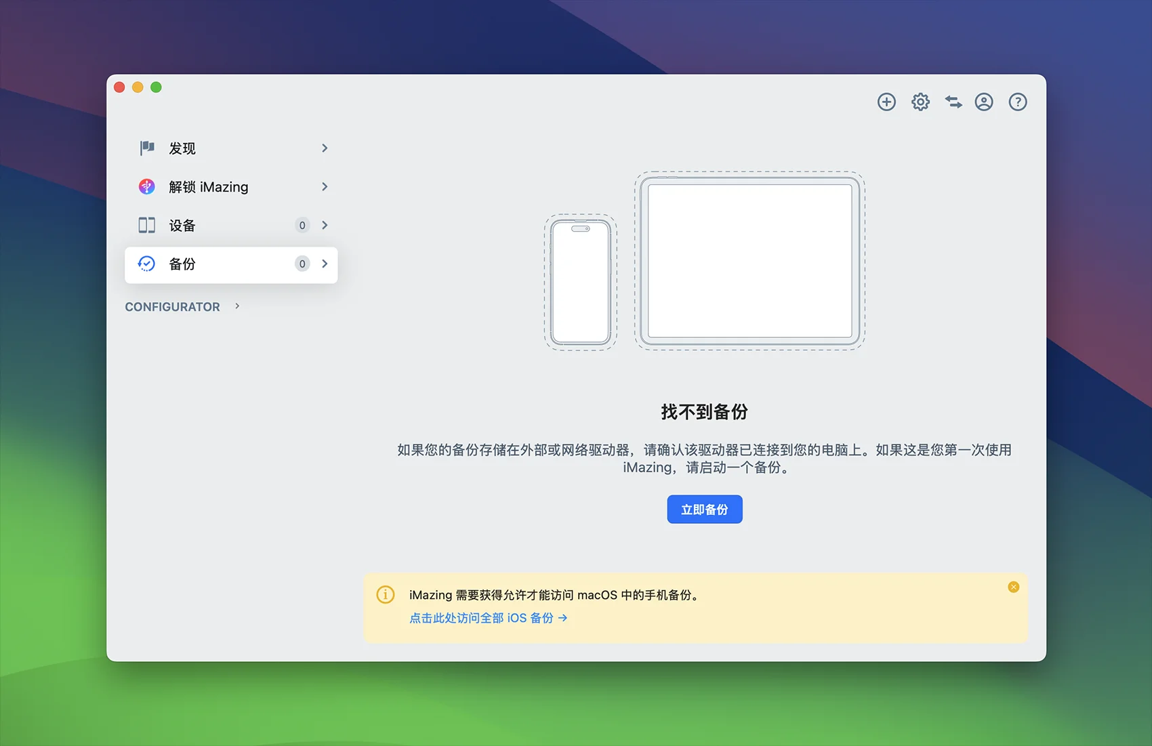Click the 立即备份 button
Screen dimensions: 1152x746
pos(705,510)
